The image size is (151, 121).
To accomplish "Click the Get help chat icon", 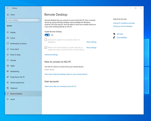I will coord(114,34).
